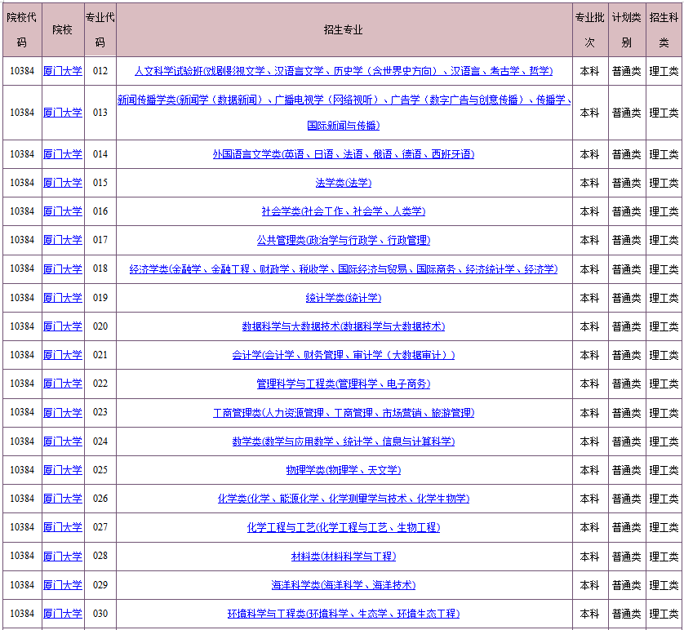Select 10384 code in row 013
This screenshot has height=630, width=684.
[22, 113]
